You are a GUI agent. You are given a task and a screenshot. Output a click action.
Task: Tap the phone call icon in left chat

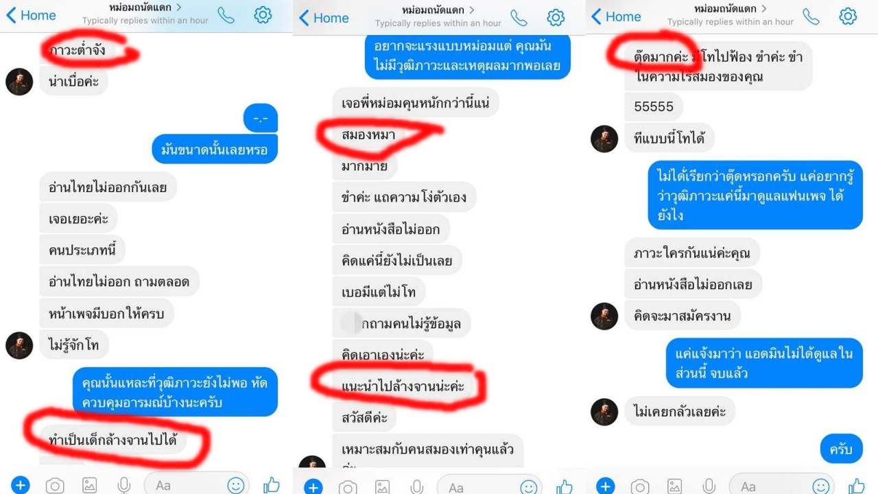[x=226, y=16]
